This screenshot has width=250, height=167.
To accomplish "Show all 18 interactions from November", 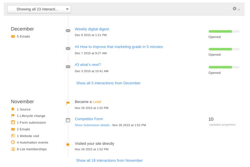I will [x=109, y=161].
